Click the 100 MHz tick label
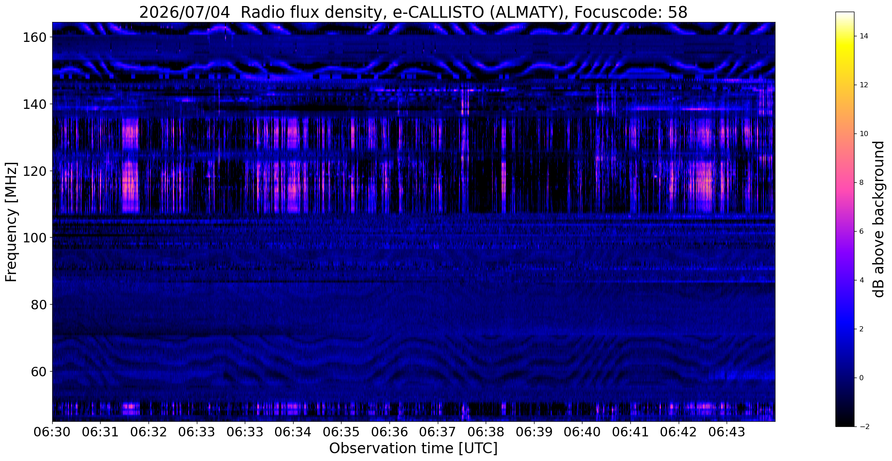The width and height of the screenshot is (892, 461). [x=35, y=238]
